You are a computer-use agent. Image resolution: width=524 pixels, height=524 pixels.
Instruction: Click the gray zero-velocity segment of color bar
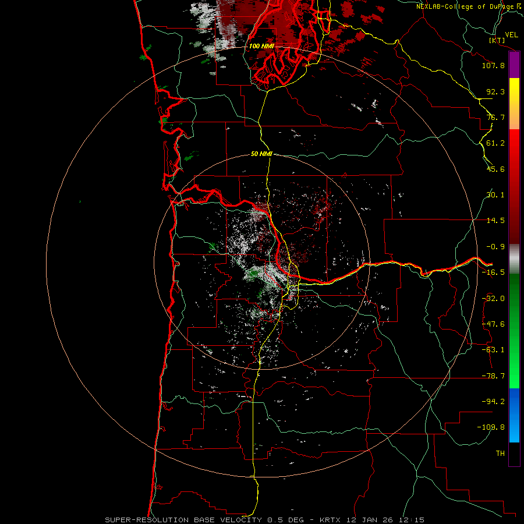point(514,259)
